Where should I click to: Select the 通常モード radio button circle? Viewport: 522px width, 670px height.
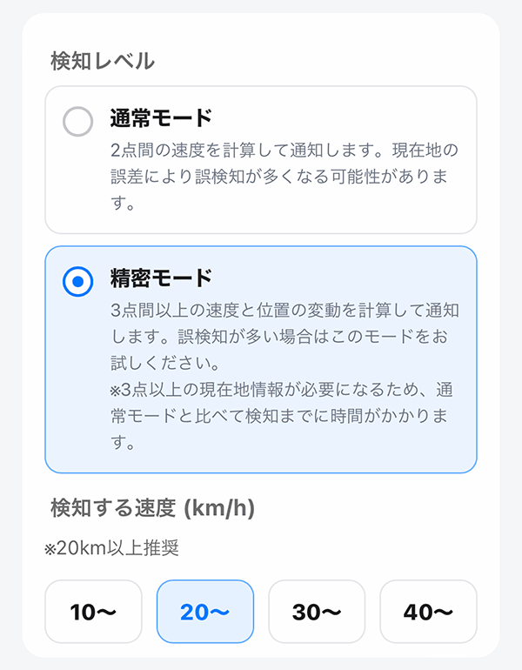(x=78, y=122)
